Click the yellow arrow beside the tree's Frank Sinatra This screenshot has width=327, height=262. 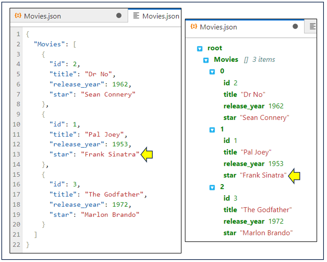(x=294, y=175)
